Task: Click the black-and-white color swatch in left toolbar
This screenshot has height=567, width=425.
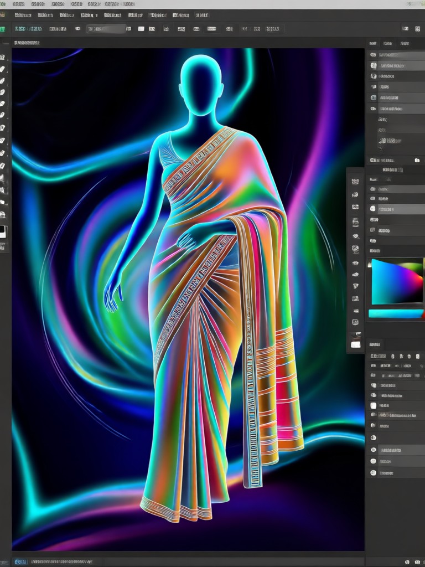Action: point(3,231)
